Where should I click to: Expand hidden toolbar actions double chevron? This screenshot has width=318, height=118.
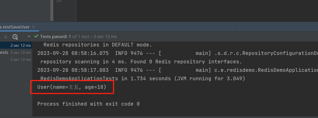point(29,37)
